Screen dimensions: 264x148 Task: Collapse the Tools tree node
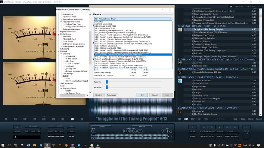pos(59,86)
